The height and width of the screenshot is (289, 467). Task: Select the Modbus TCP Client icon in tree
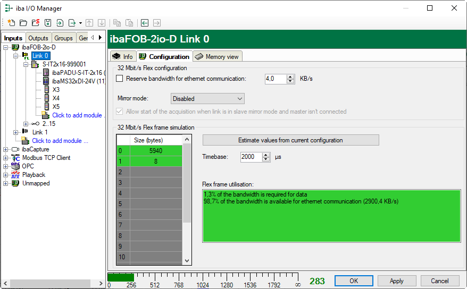[x=15, y=158]
